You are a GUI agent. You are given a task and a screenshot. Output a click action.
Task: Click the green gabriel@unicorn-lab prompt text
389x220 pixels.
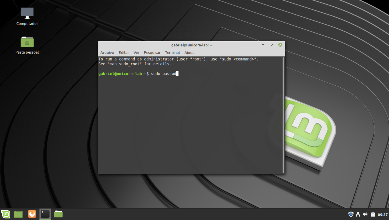point(120,74)
